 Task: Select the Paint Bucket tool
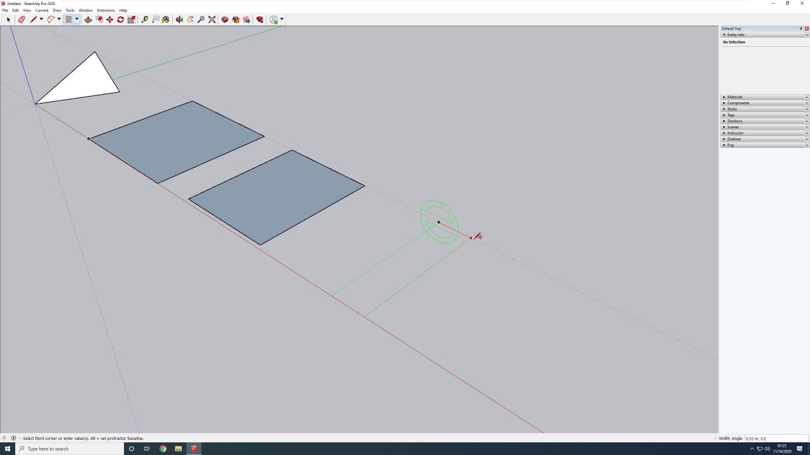coord(166,20)
